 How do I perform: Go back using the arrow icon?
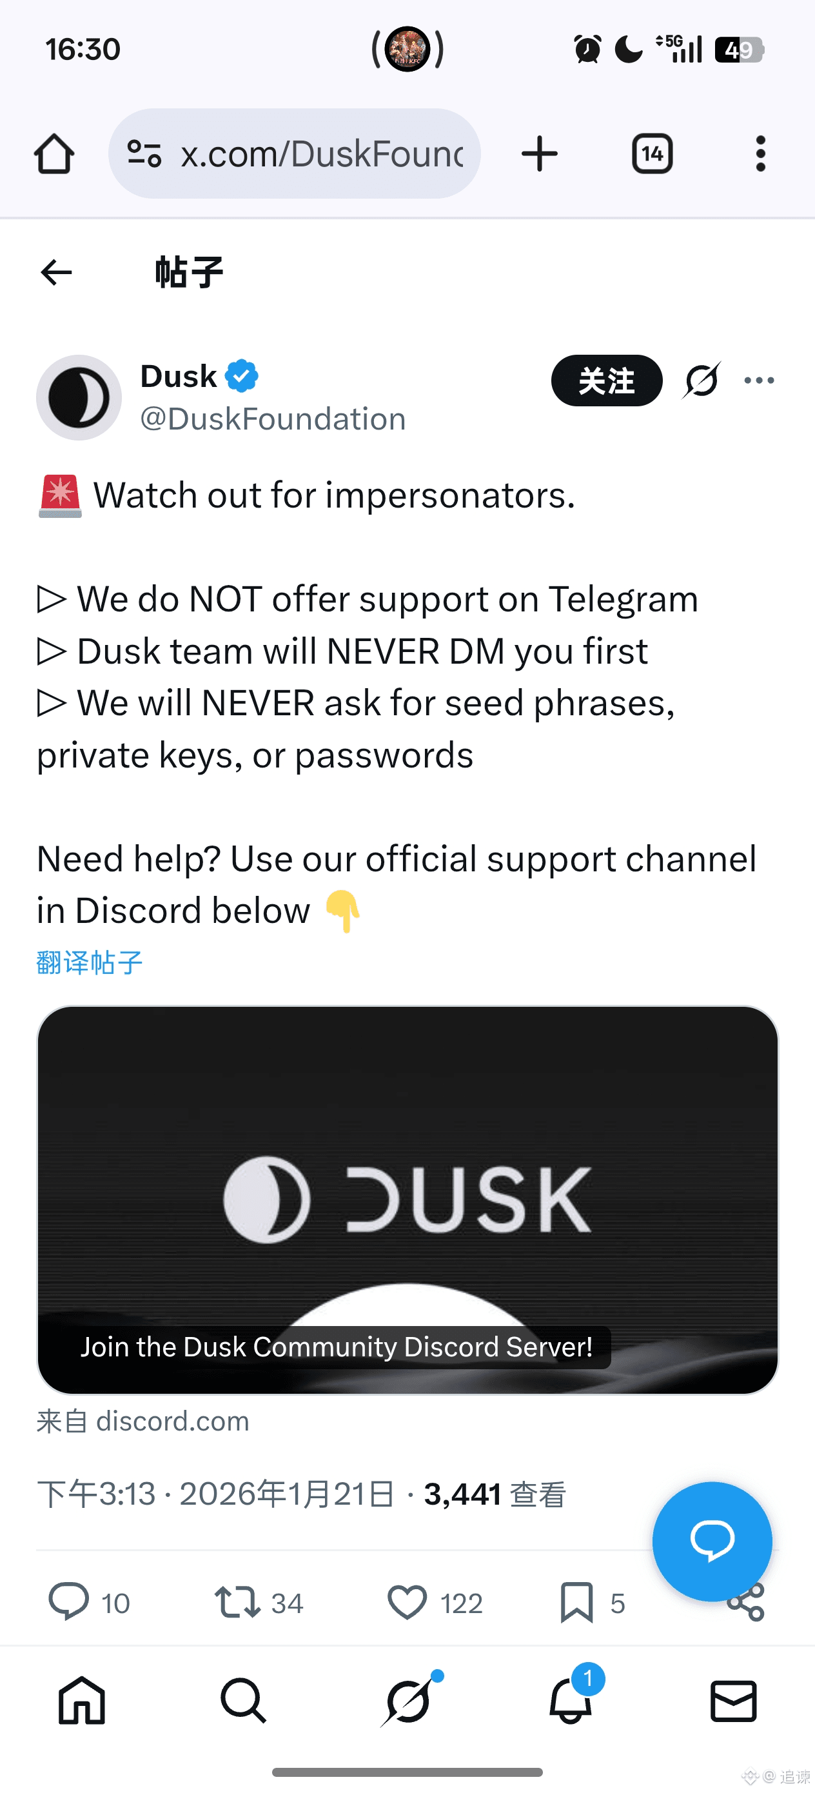tap(56, 272)
